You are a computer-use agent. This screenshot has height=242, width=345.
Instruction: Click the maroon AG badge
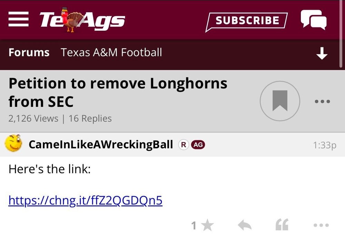pos(198,145)
